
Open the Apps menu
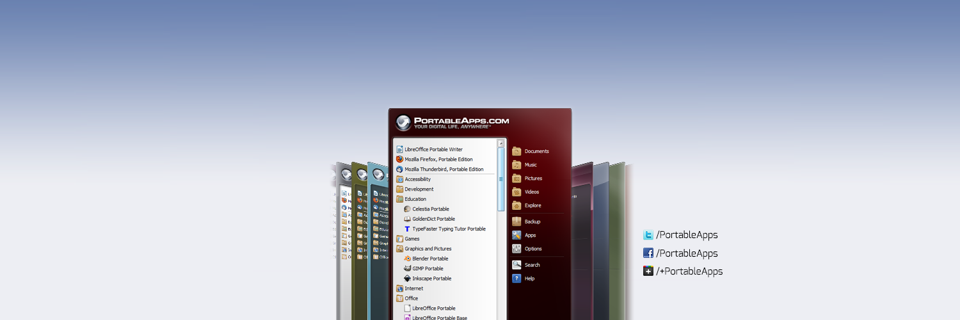click(x=524, y=235)
